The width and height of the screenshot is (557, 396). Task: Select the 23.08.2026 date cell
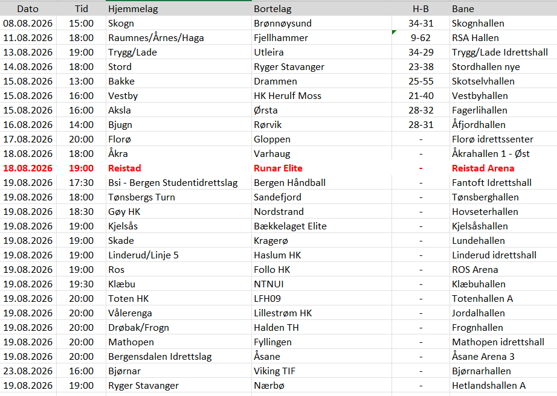(28, 371)
